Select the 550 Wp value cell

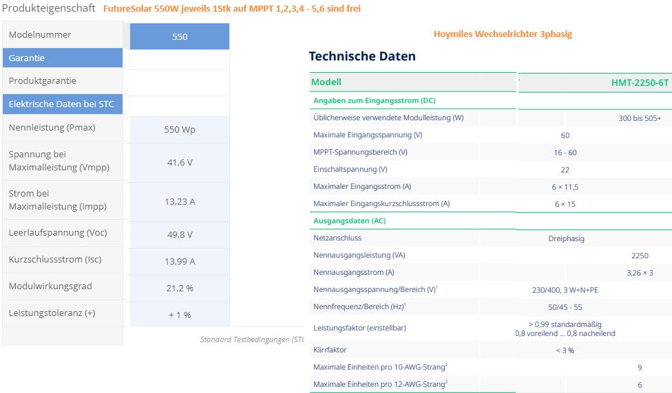click(x=180, y=130)
